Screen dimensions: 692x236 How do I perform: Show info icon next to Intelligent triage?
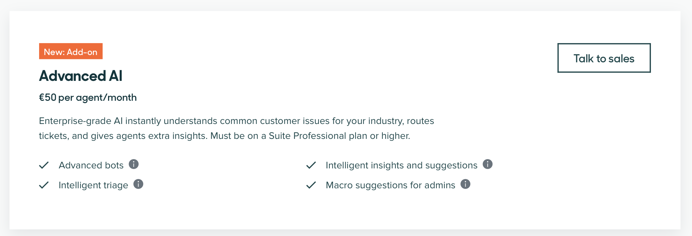click(138, 184)
